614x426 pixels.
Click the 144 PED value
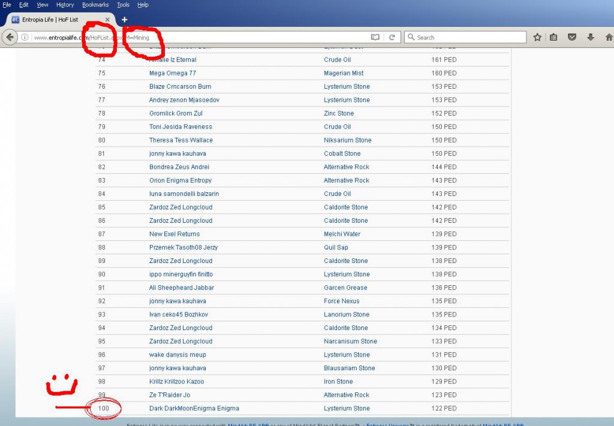coord(444,167)
